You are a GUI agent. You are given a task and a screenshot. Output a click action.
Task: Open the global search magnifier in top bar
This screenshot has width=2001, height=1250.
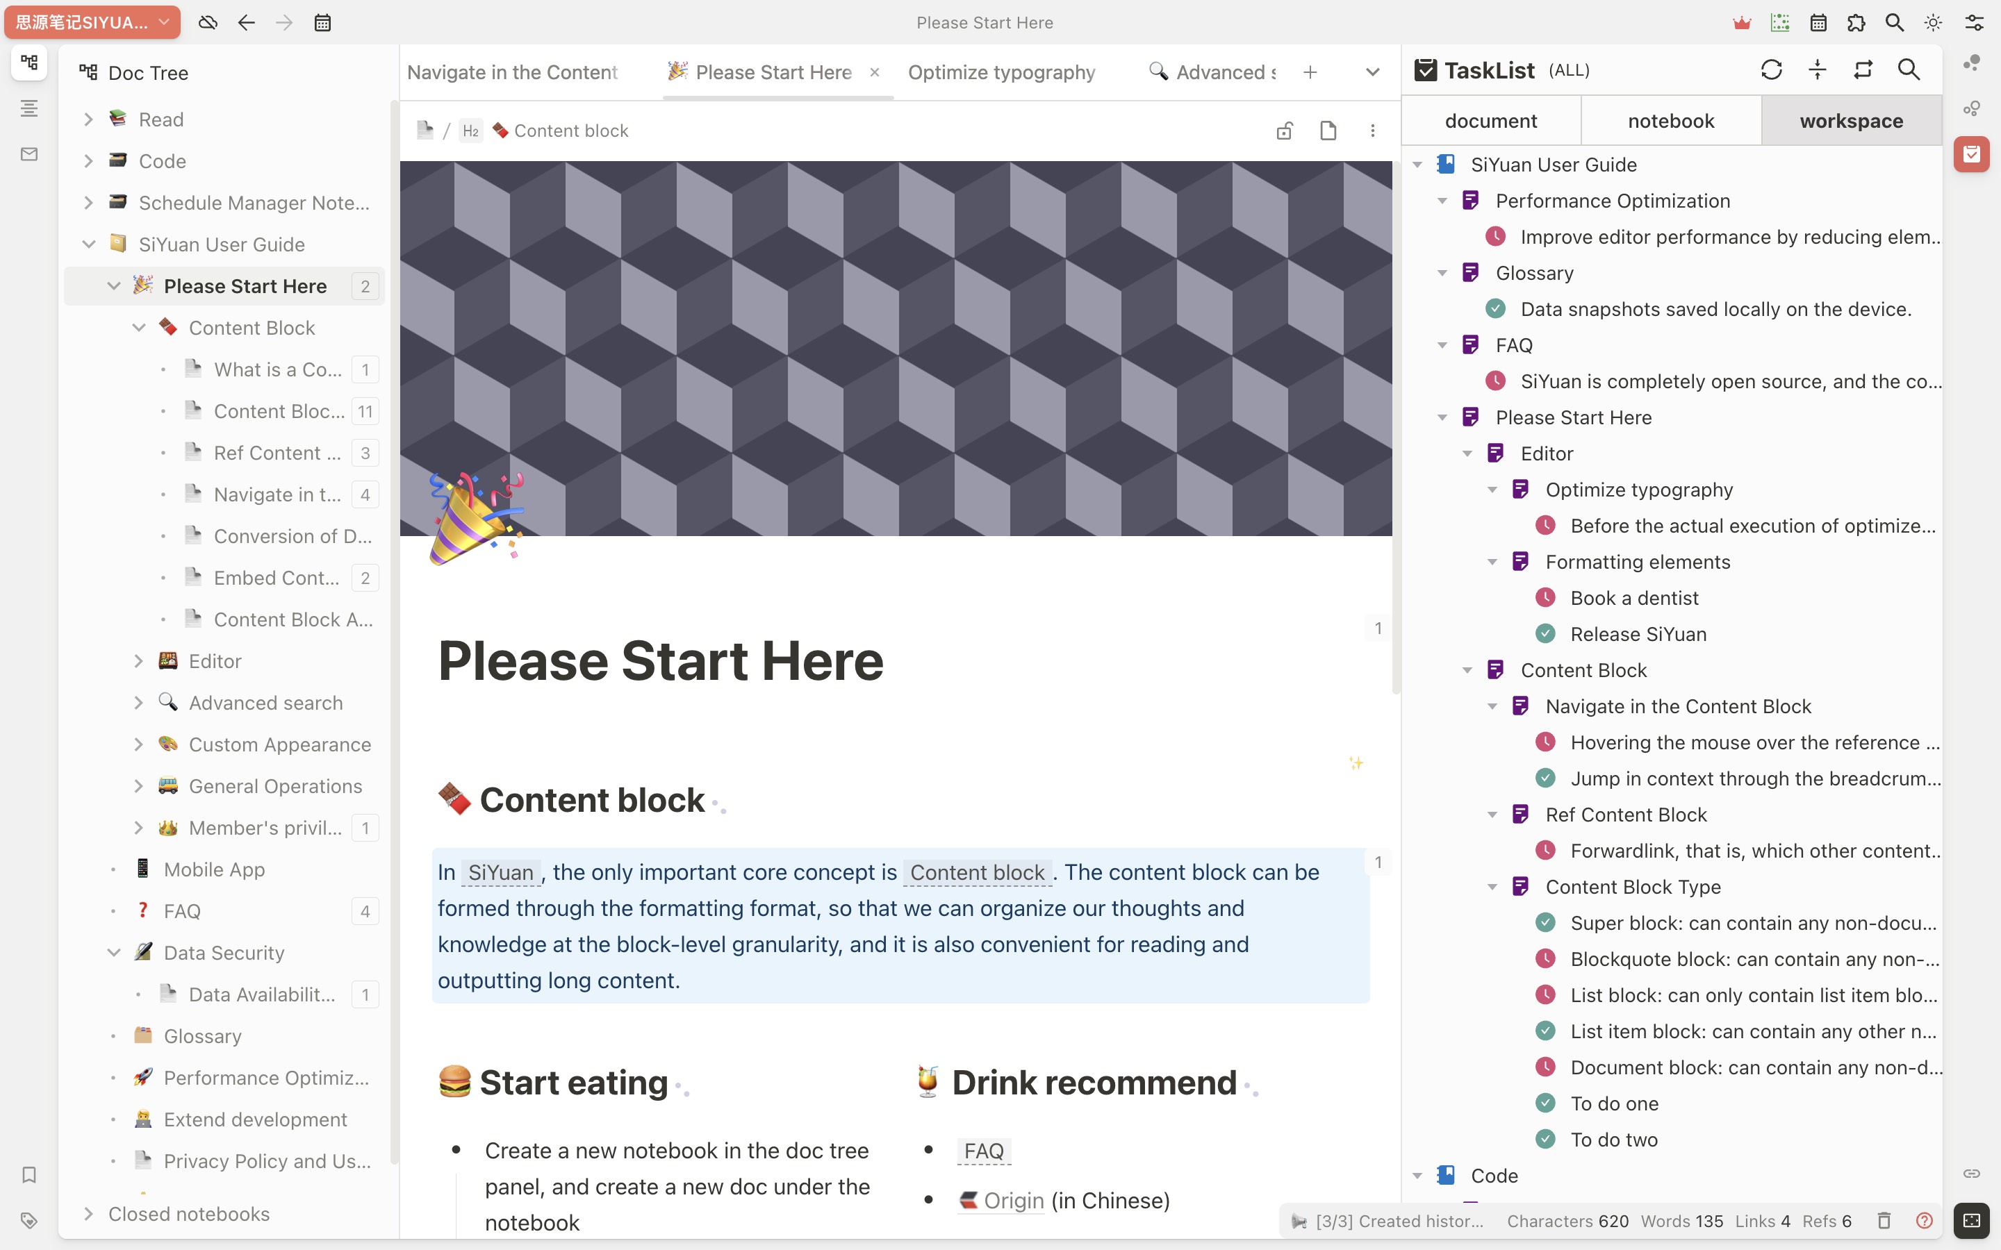coord(1894,22)
